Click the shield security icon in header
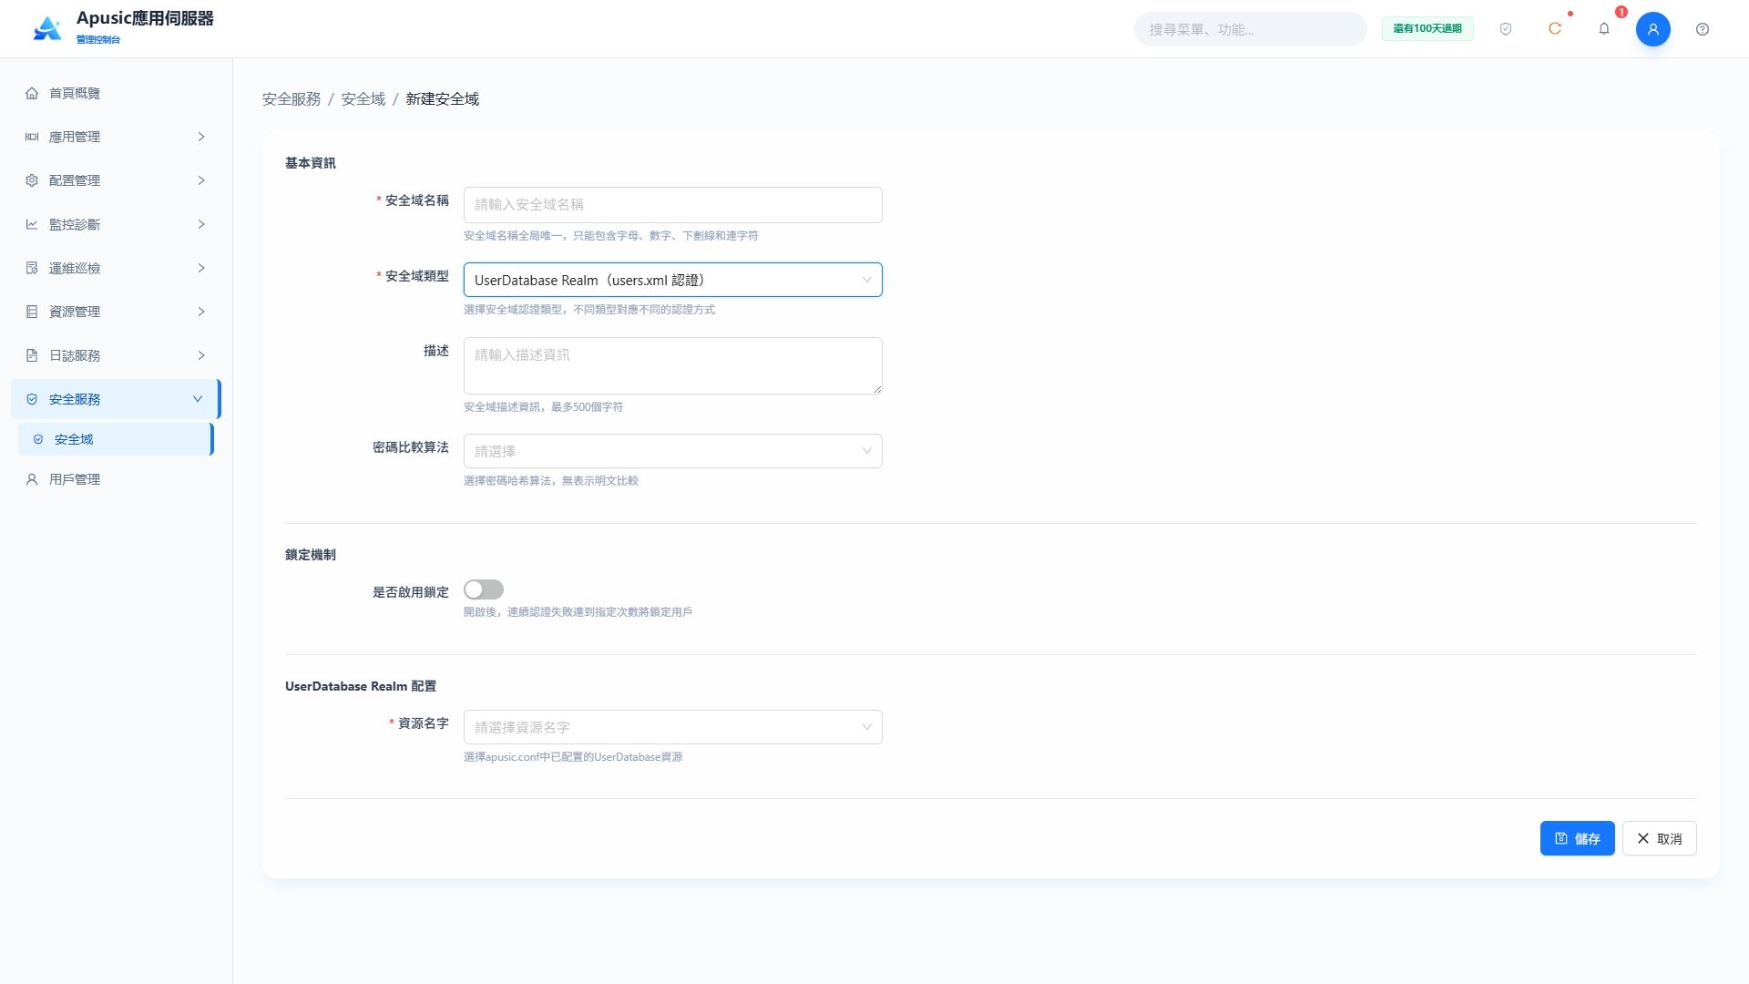 tap(1506, 29)
